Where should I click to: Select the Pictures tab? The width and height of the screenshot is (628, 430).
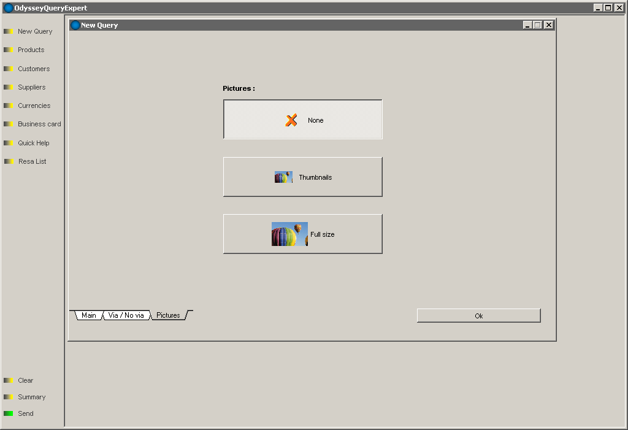point(168,315)
